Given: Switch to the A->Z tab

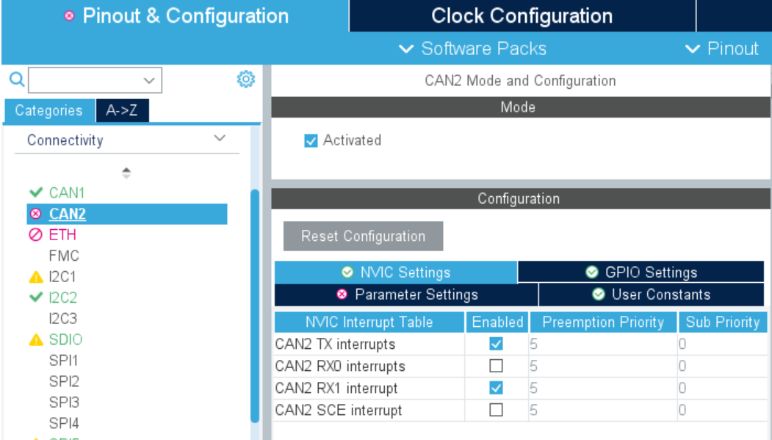Looking at the screenshot, I should click(x=122, y=110).
